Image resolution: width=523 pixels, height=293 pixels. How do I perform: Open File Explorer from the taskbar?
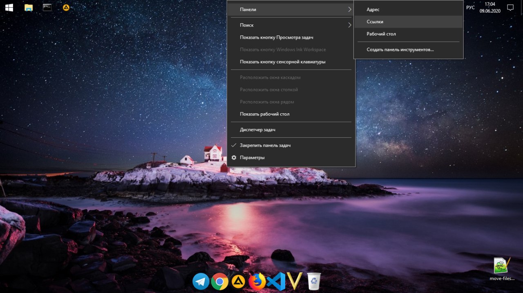coord(28,7)
